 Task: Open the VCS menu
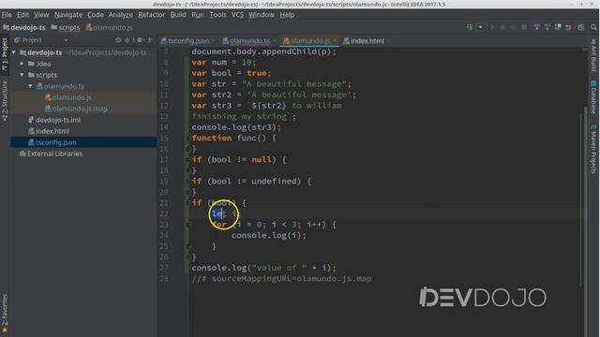click(x=237, y=15)
